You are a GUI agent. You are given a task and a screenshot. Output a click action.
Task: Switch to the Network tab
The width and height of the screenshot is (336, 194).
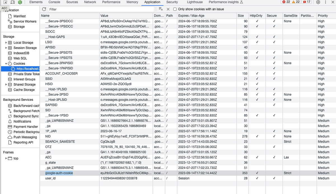click(x=90, y=2)
